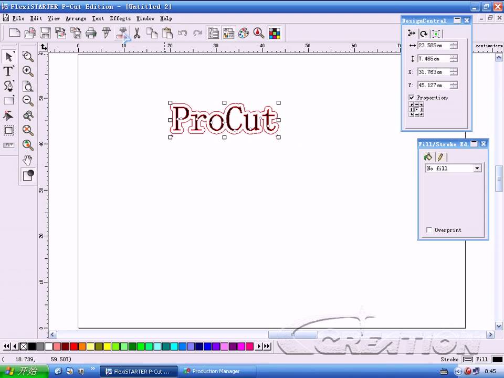The height and width of the screenshot is (378, 504).
Task: Click the width field showing 23.585cm
Action: 434,45
